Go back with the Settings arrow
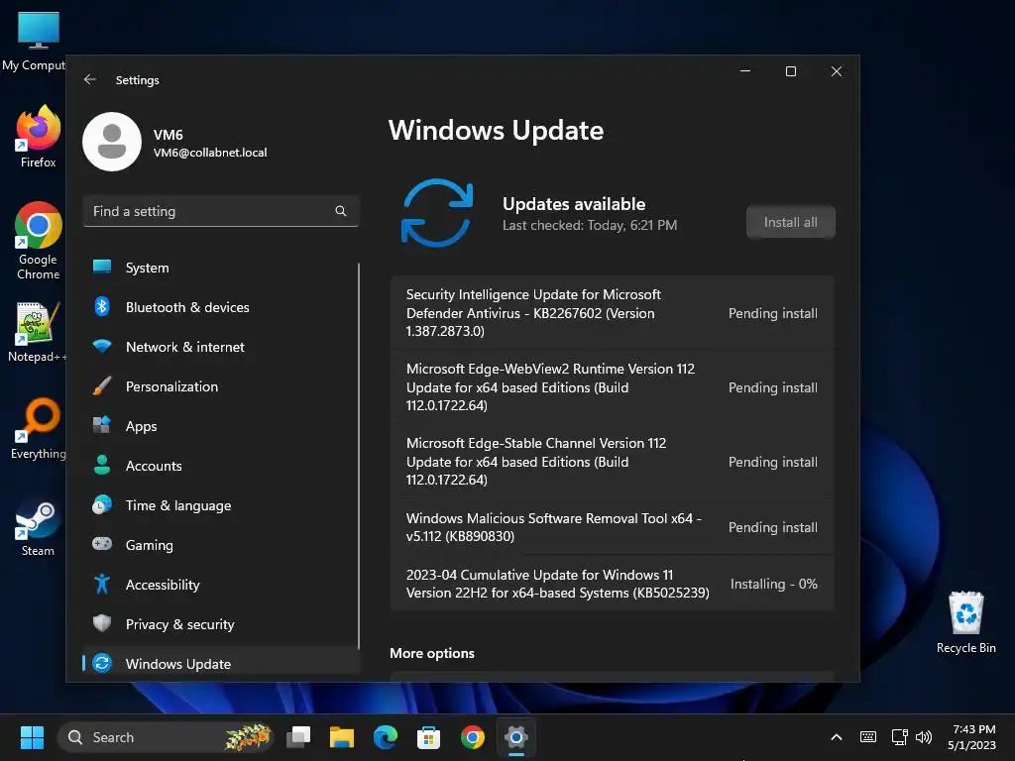The height and width of the screenshot is (761, 1015). pyautogui.click(x=90, y=79)
